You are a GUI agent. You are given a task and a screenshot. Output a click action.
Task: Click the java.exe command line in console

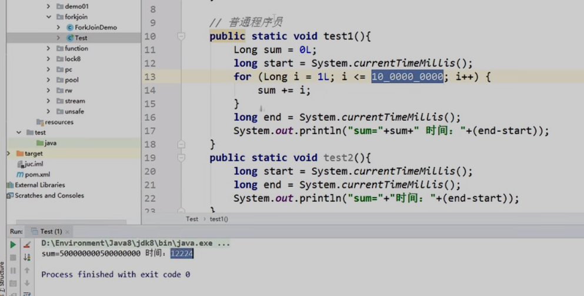click(x=136, y=244)
